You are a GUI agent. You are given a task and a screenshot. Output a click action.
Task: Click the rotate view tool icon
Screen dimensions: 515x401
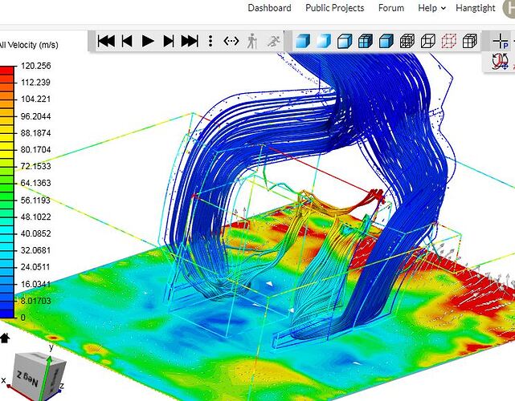[501, 61]
